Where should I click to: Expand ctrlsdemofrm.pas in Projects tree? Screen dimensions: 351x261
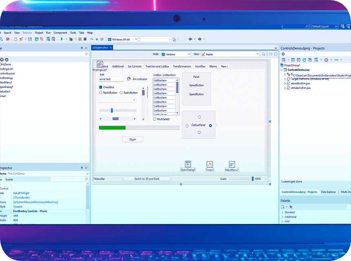tap(285, 88)
